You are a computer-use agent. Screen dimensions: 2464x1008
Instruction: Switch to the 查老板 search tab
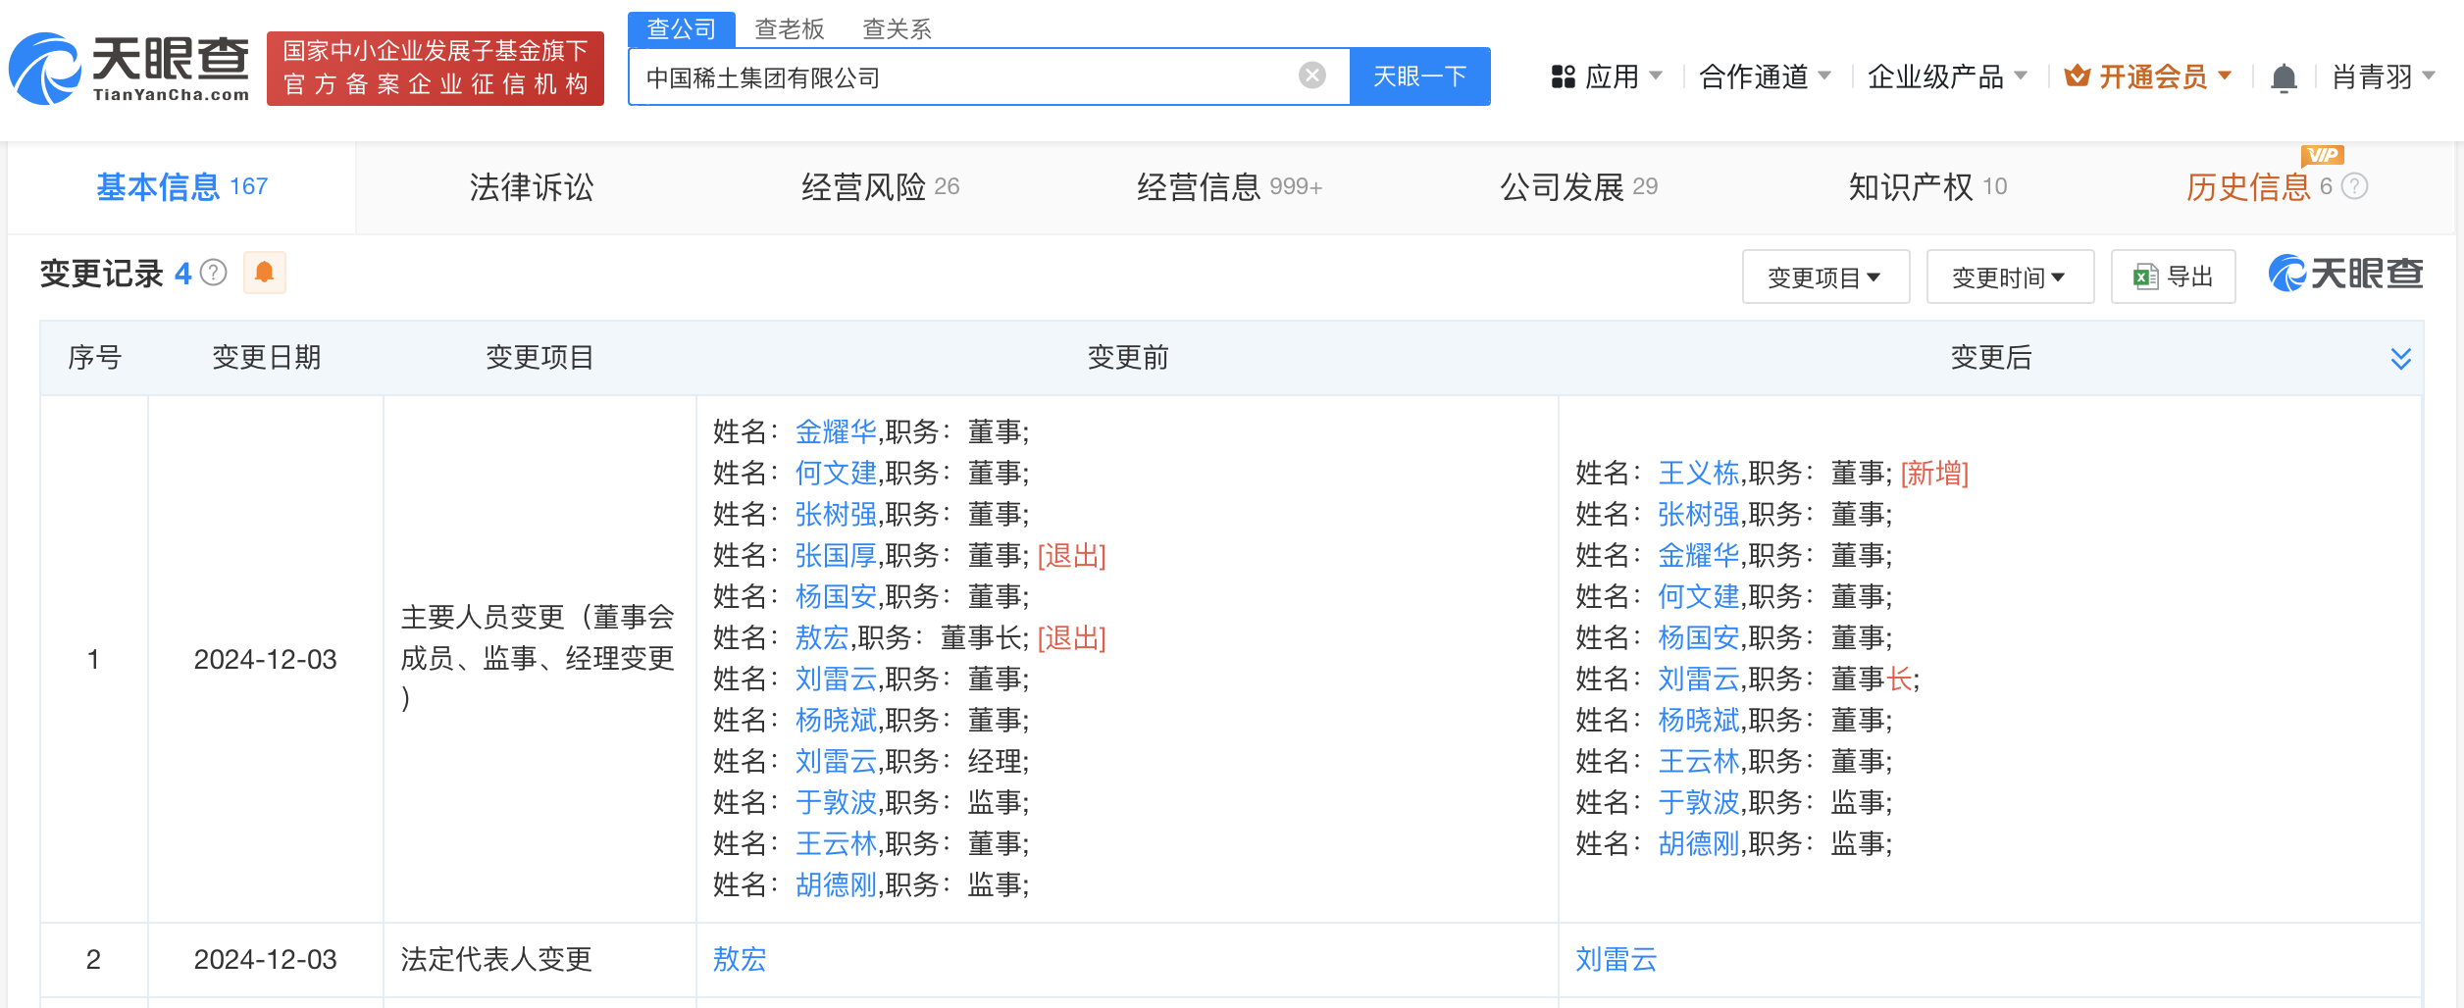pos(789,28)
